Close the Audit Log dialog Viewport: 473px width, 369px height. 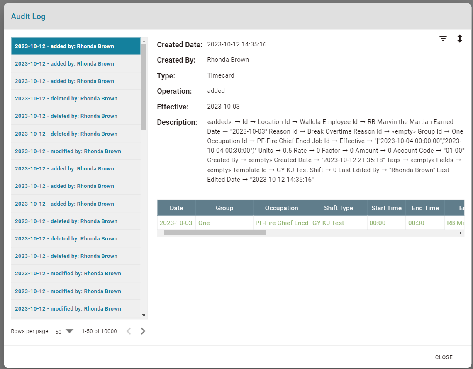point(444,357)
